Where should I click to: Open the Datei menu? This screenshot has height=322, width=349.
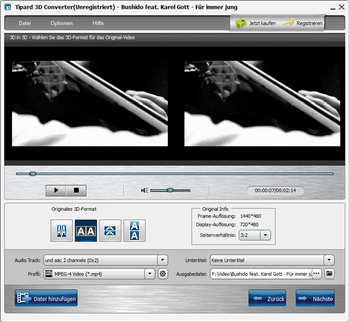point(25,23)
